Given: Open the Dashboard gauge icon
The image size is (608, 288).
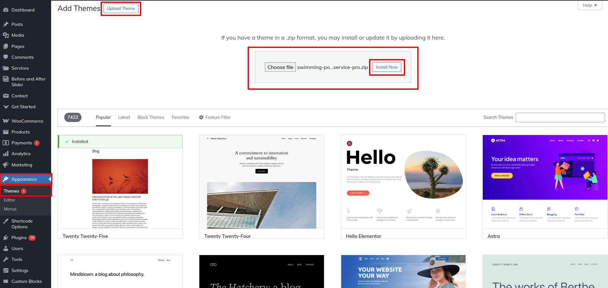Looking at the screenshot, I should pyautogui.click(x=6, y=10).
